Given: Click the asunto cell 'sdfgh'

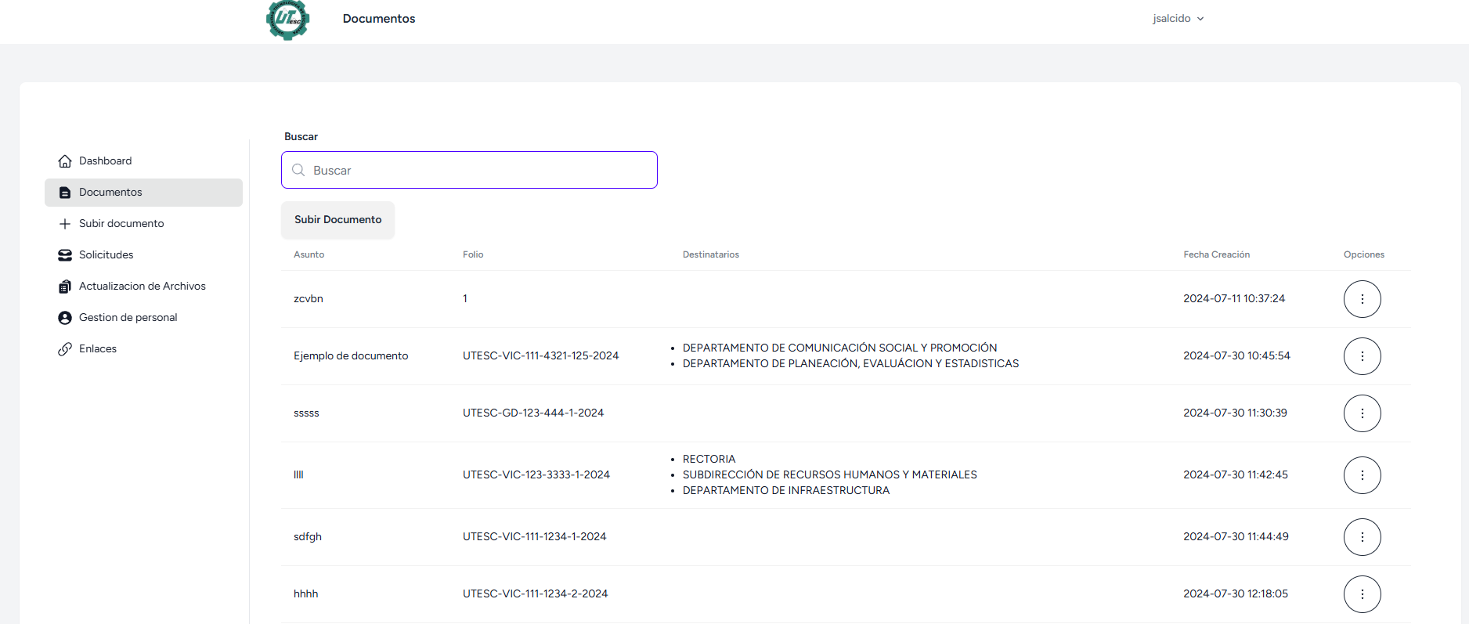Looking at the screenshot, I should coord(308,537).
